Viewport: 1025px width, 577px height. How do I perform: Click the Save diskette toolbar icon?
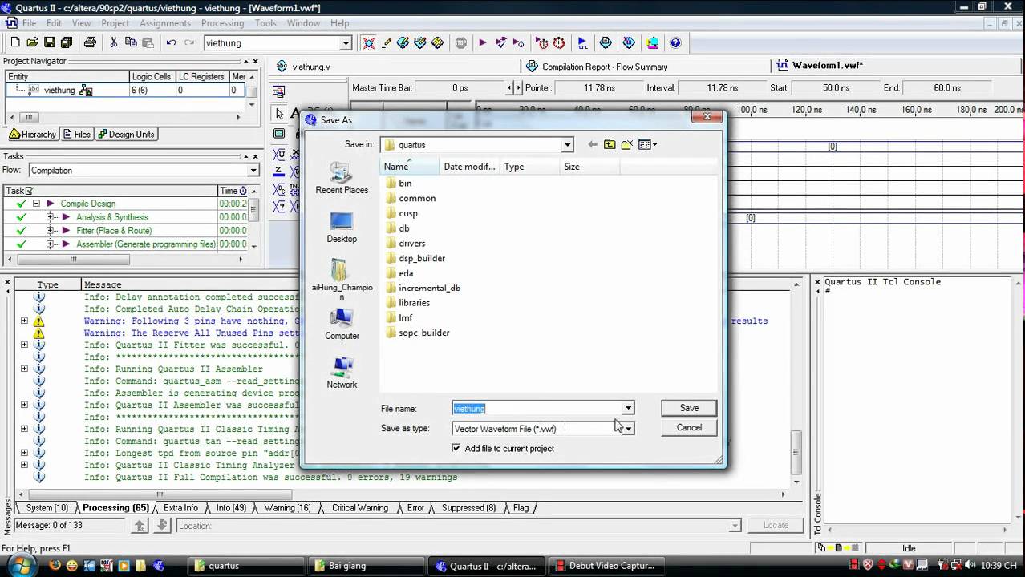(x=50, y=42)
